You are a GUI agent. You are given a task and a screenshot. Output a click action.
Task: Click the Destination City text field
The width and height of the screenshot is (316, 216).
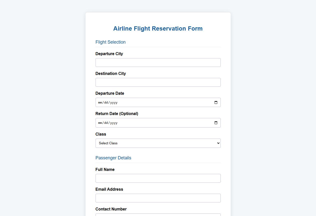pyautogui.click(x=158, y=82)
